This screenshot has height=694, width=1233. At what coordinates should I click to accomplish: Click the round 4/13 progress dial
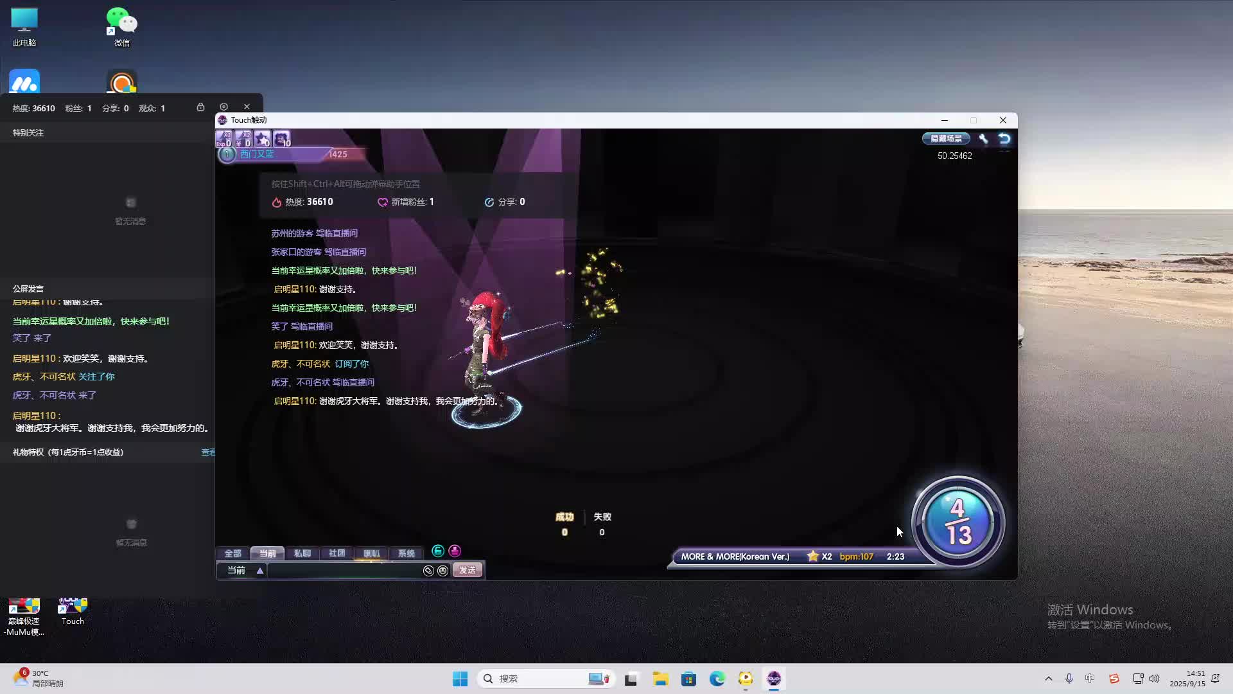click(958, 522)
